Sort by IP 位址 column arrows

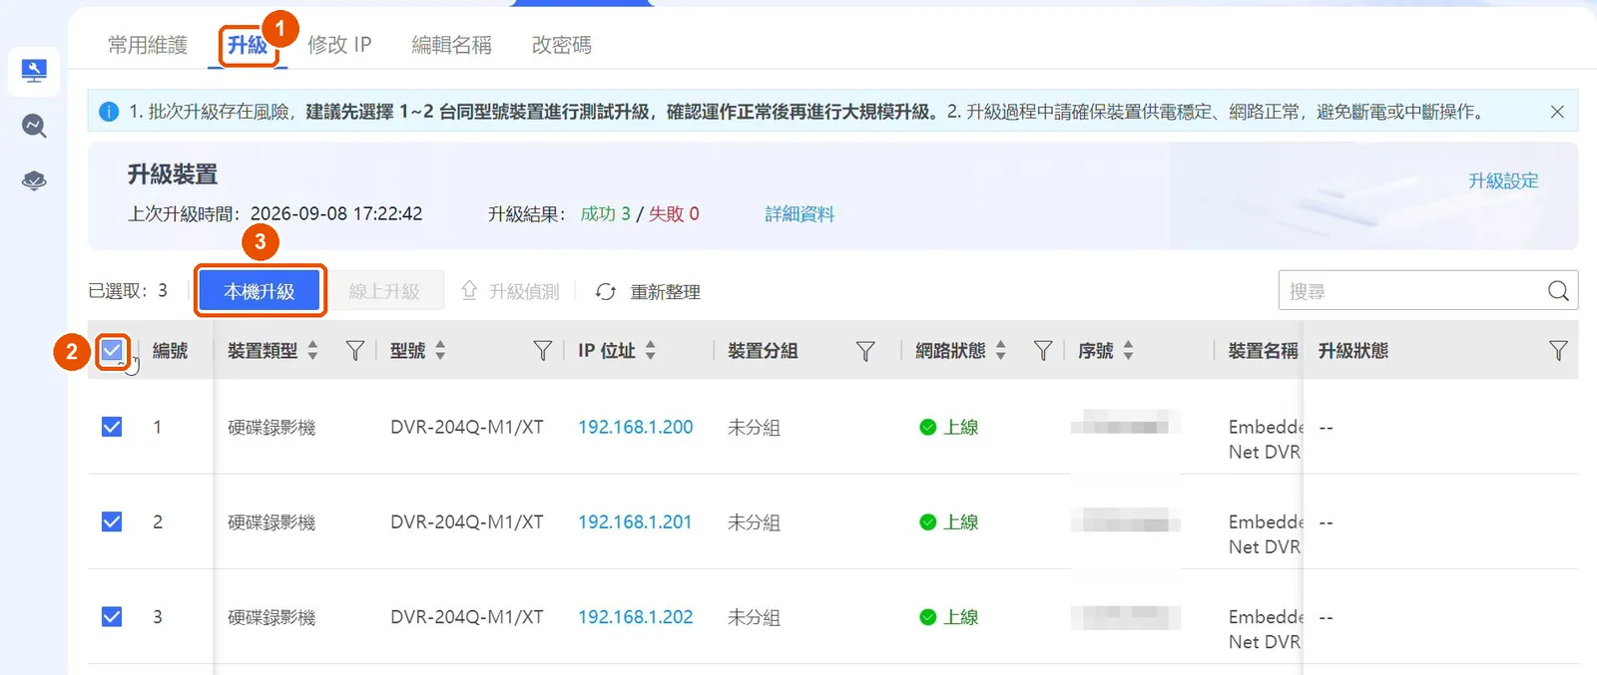[651, 350]
